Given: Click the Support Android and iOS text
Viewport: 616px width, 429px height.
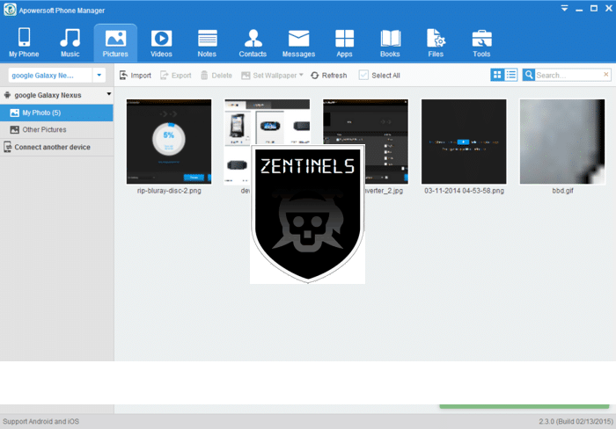Looking at the screenshot, I should click(40, 422).
